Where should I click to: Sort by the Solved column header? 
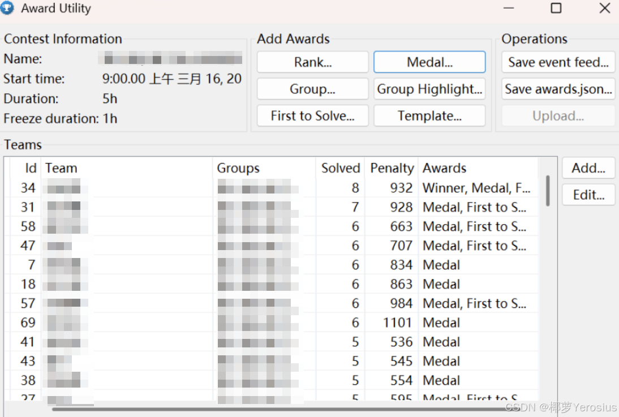(340, 168)
